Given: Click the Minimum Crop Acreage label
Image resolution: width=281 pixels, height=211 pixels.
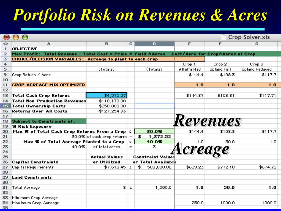Looking at the screenshot, I should coord(35,198).
